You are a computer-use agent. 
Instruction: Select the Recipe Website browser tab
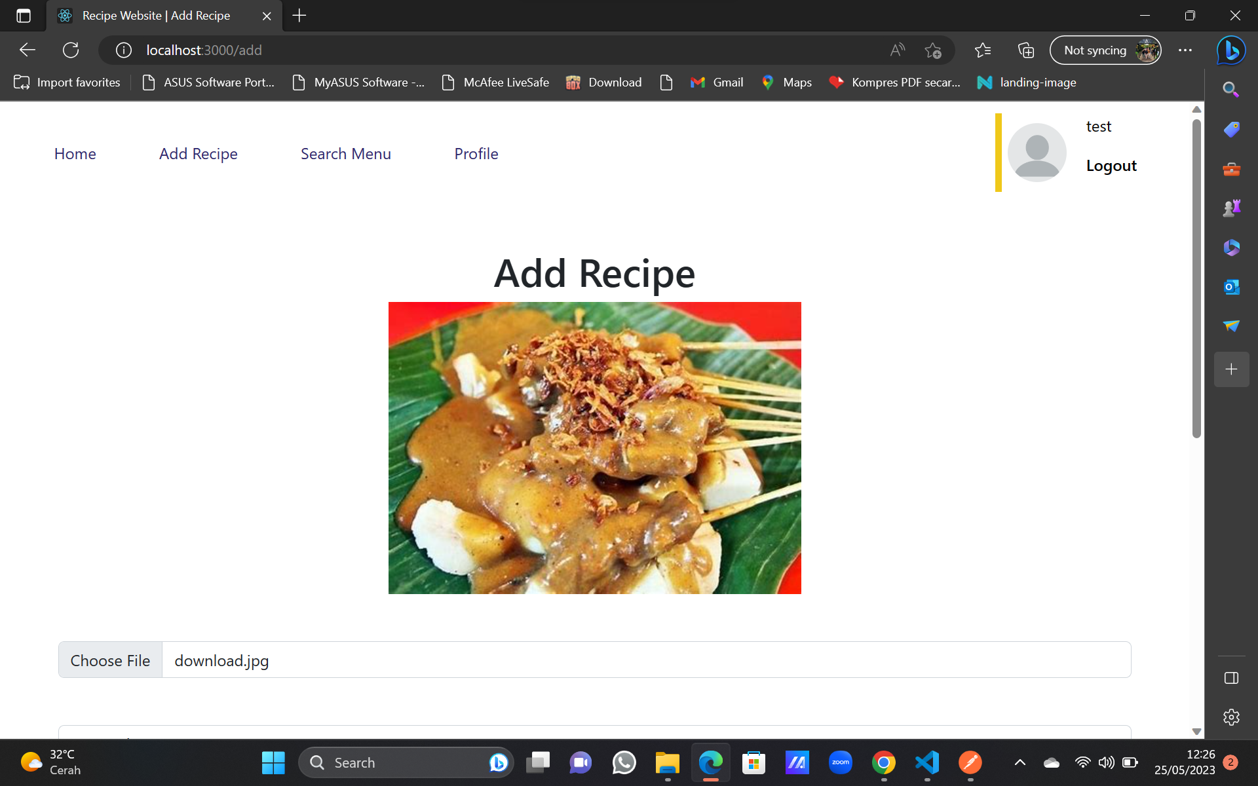(157, 16)
